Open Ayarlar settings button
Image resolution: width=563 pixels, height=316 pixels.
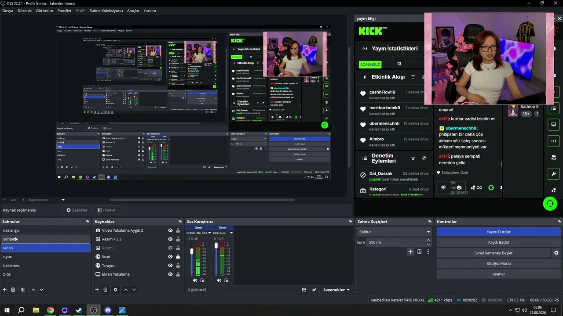[498, 274]
